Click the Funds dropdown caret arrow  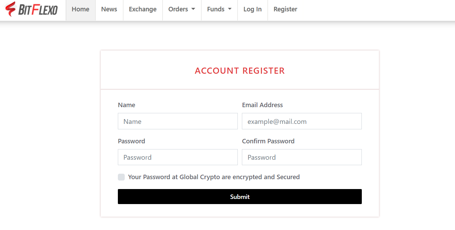[x=230, y=9]
